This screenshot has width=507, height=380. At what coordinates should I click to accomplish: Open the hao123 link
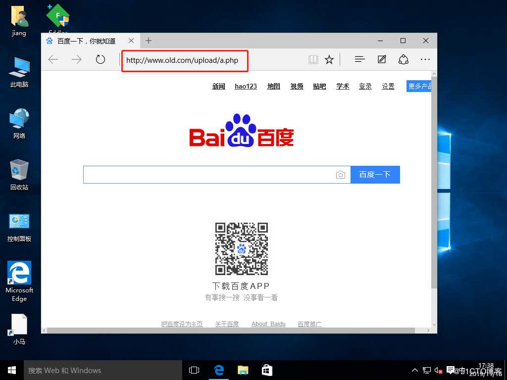click(x=246, y=86)
